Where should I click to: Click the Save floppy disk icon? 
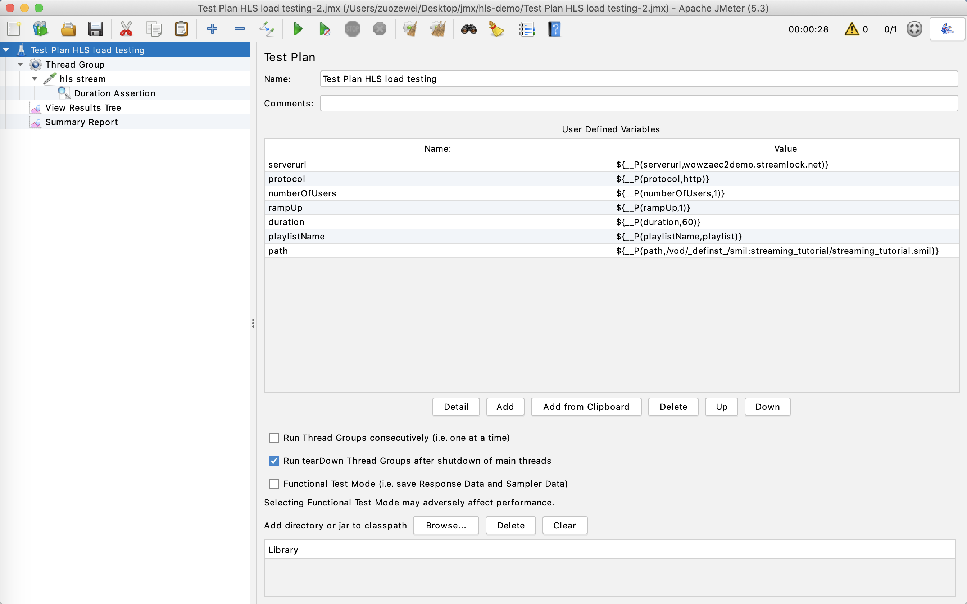point(95,29)
